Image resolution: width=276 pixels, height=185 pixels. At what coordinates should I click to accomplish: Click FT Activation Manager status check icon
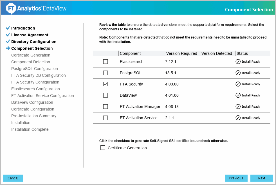(x=238, y=107)
